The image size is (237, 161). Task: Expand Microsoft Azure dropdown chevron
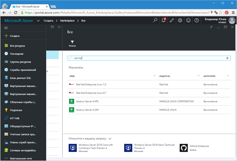(38, 21)
